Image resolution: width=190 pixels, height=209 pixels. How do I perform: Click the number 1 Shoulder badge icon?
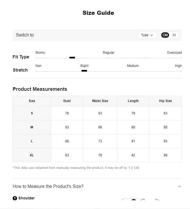[x=15, y=198]
